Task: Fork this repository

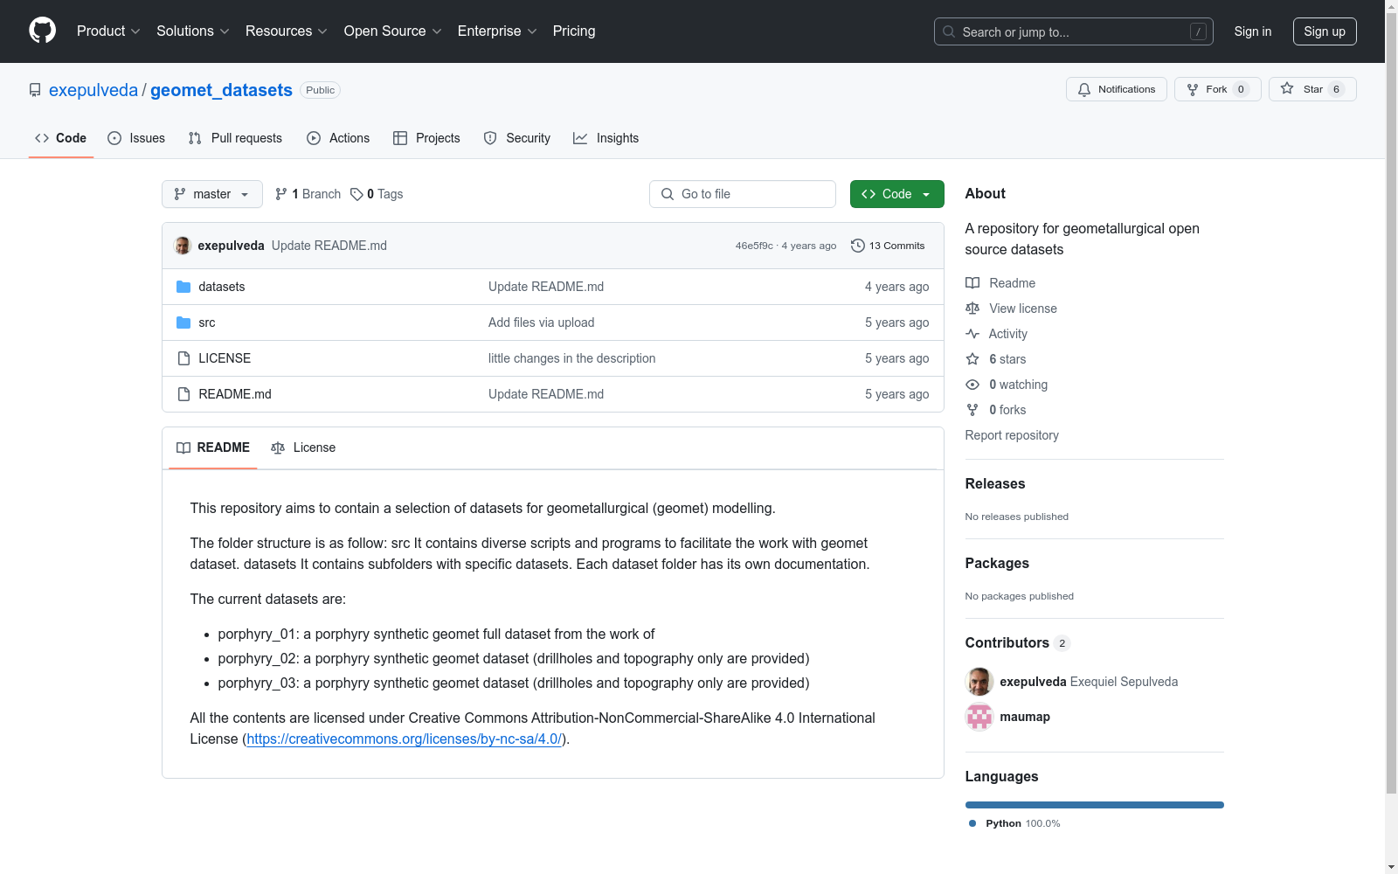Action: click(1217, 89)
